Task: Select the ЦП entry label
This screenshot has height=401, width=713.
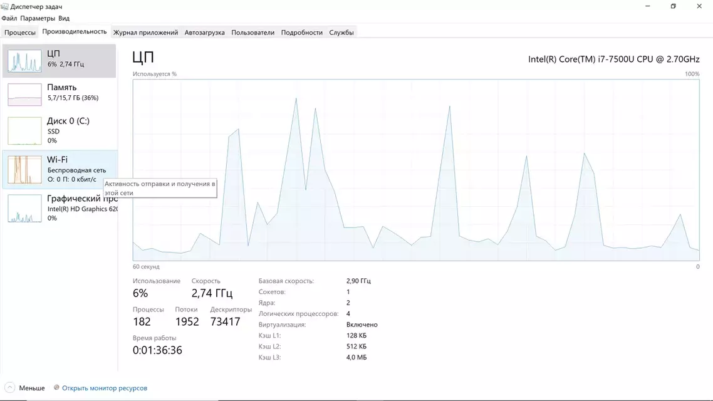Action: [x=54, y=53]
